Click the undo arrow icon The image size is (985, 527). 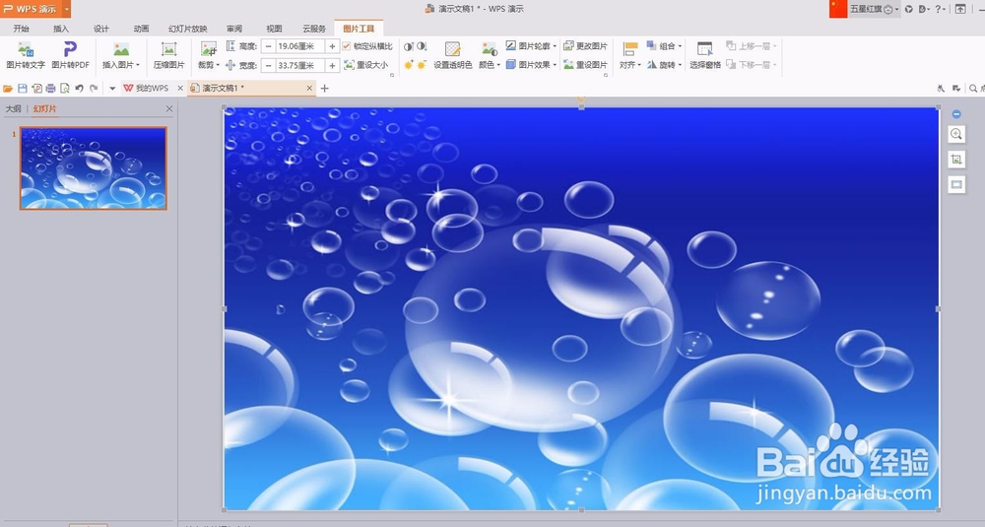point(79,89)
